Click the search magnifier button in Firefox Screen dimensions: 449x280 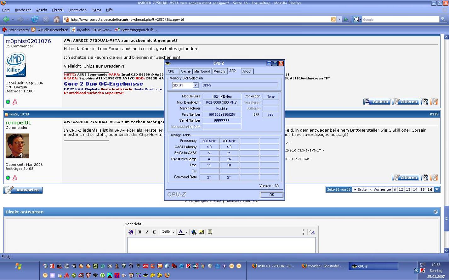point(443,19)
